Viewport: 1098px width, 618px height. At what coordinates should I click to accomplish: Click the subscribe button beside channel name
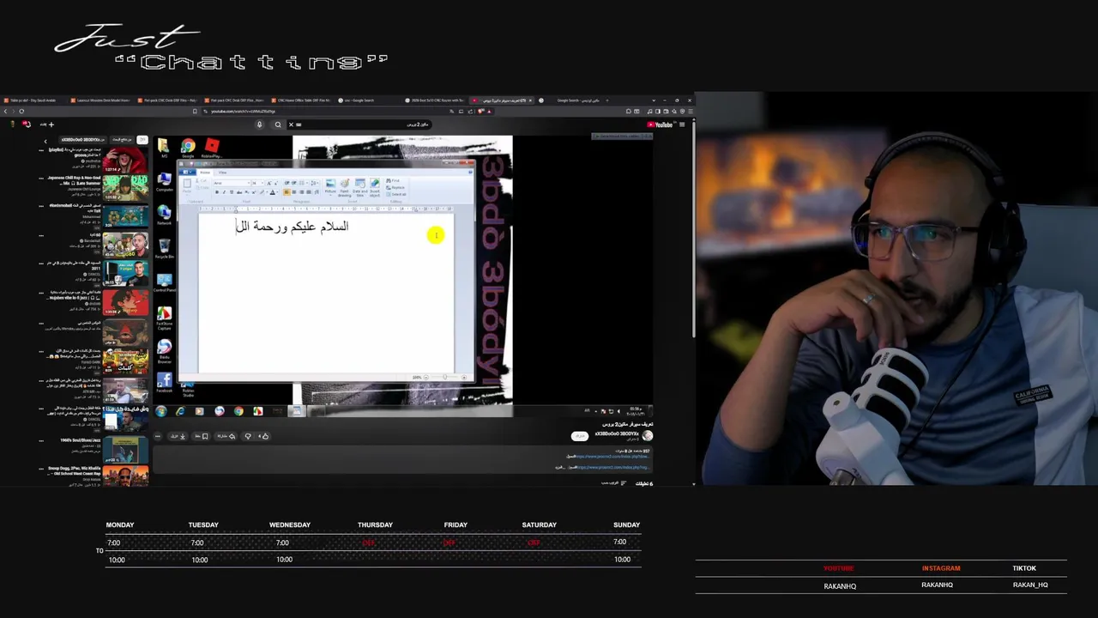580,436
